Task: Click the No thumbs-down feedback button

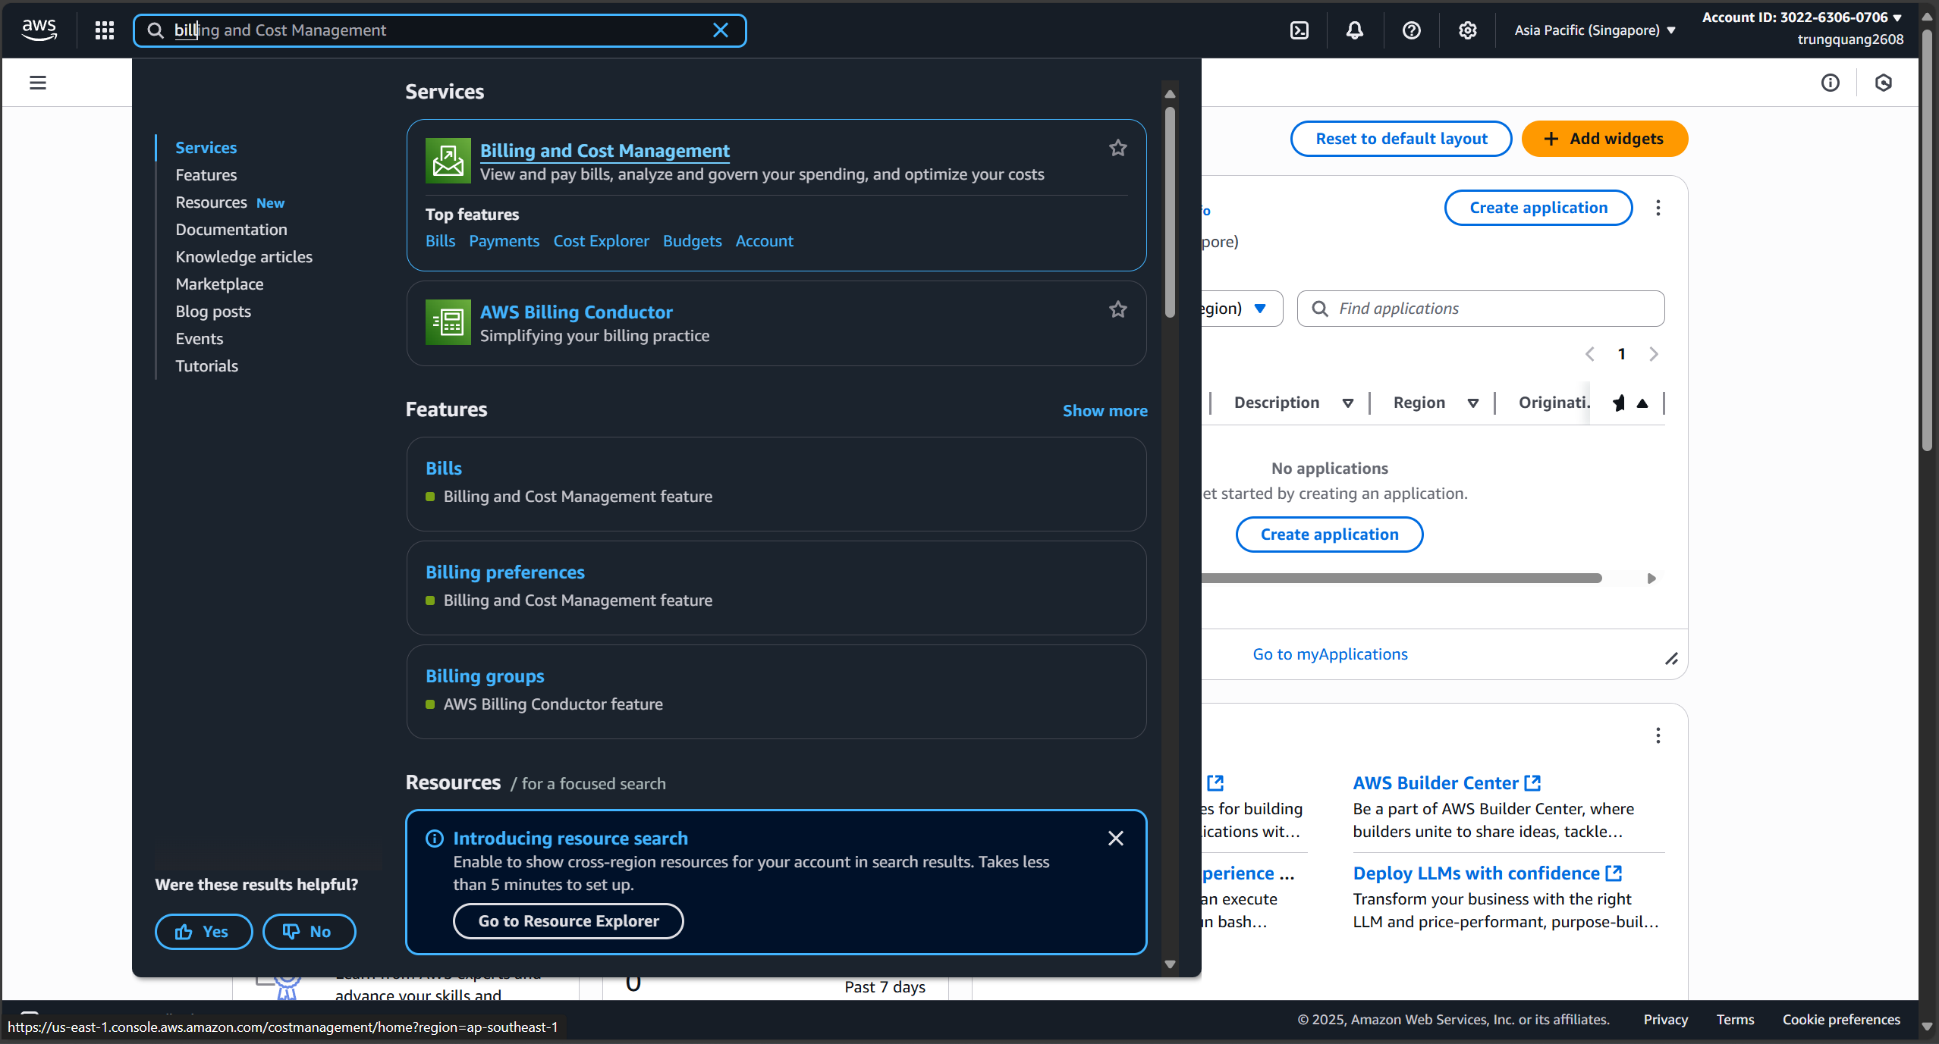Action: click(x=309, y=932)
